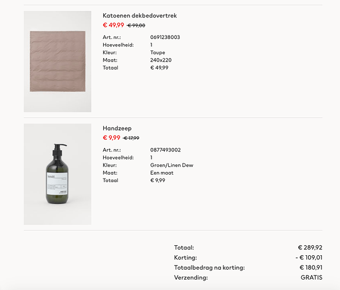Click the duvet cover Totaal € 49,99 value

(x=160, y=68)
